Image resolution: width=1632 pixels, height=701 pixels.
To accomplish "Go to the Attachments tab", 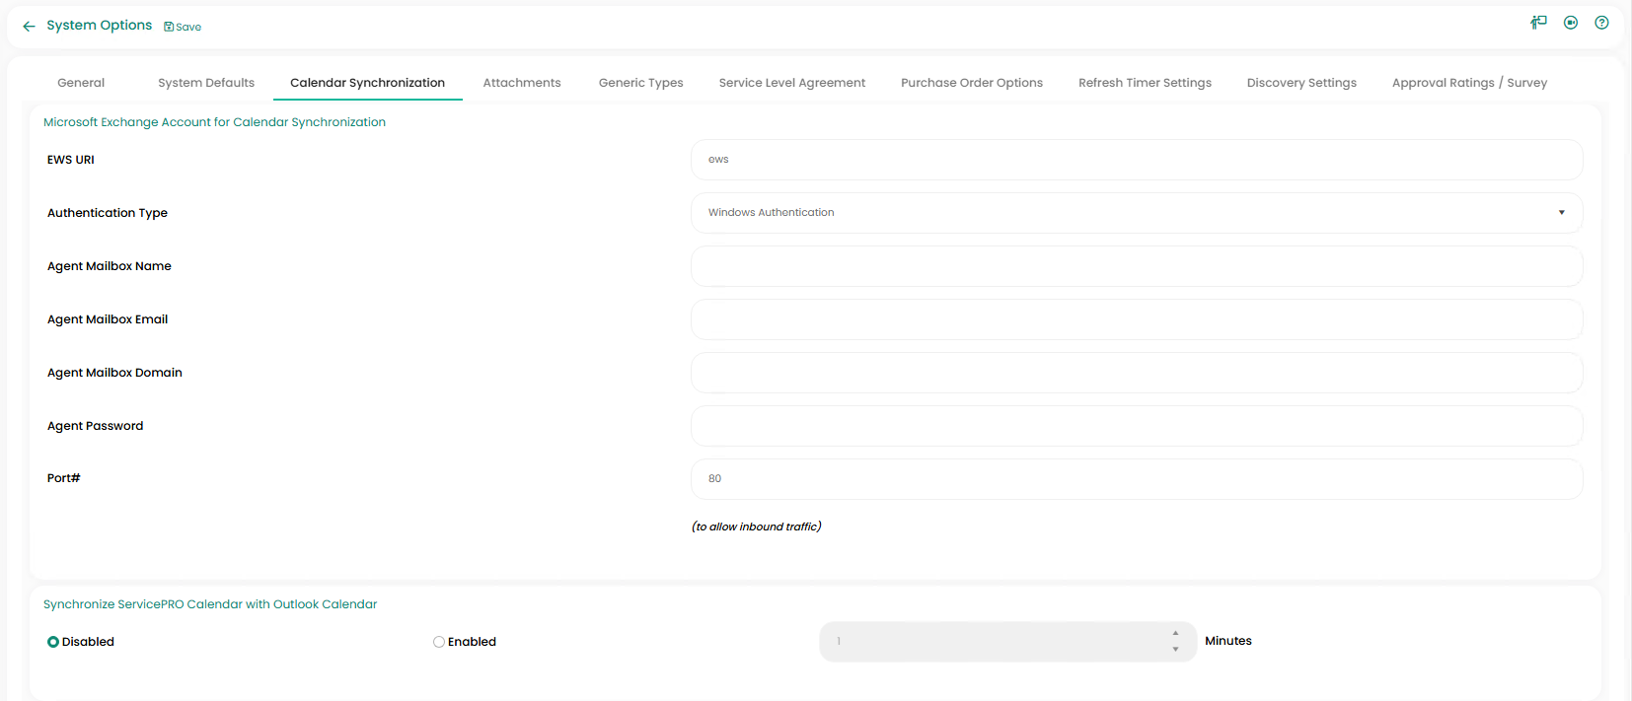I will tap(522, 83).
